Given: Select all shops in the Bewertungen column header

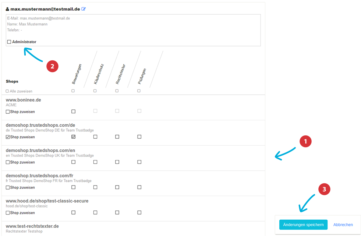Looking at the screenshot, I should click(73, 91).
